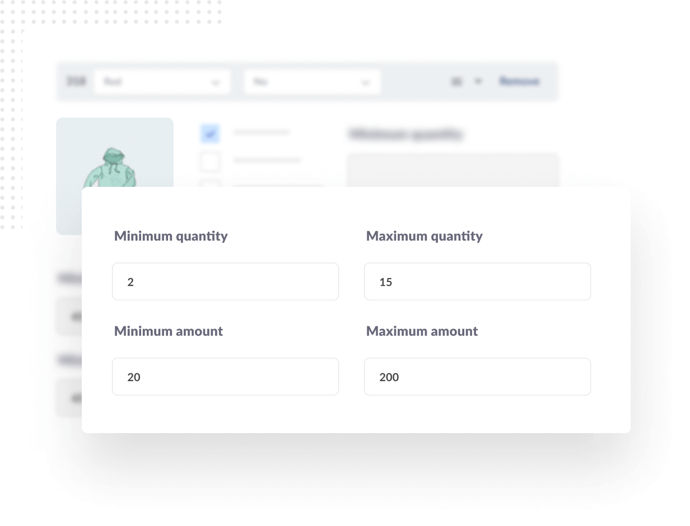Click the Remove link
This screenshot has height=526, width=690.
click(x=519, y=81)
